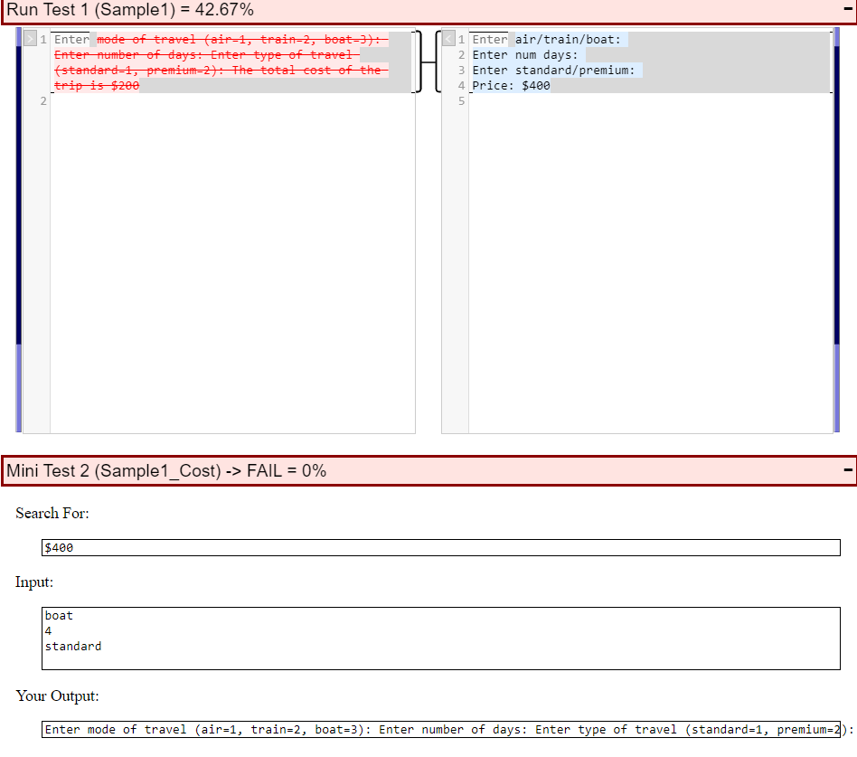The height and width of the screenshot is (757, 857).
Task: Select line number 5 in right diff pane
Action: point(461,100)
